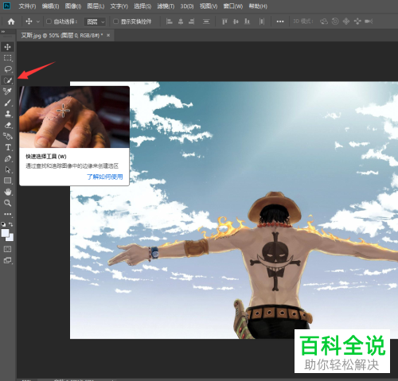Open the 3D(D) menu
The height and width of the screenshot is (381, 398).
[x=187, y=6]
